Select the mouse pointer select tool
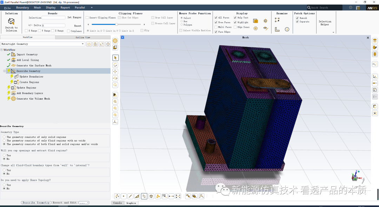This screenshot has width=379, height=207. tap(115, 58)
